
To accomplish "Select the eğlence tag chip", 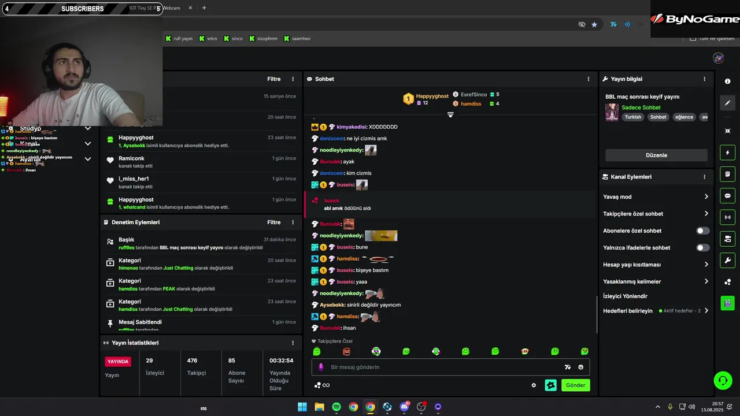I will click(x=684, y=117).
